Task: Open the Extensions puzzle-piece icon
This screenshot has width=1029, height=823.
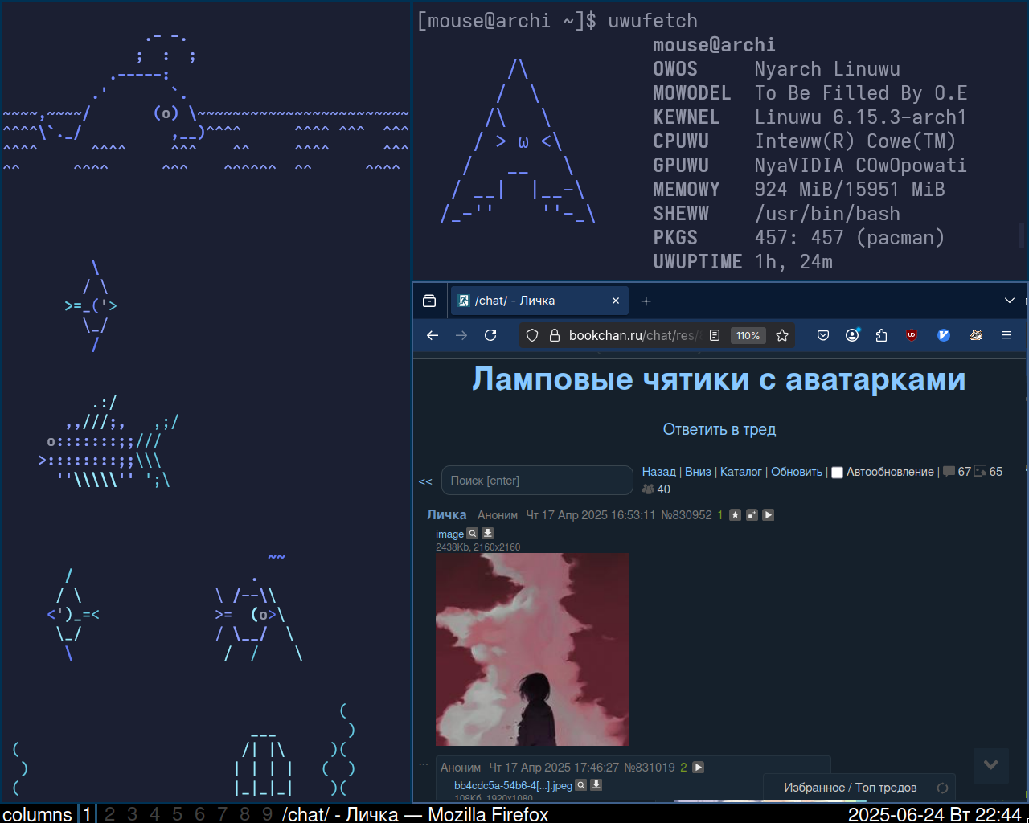Action: (881, 335)
